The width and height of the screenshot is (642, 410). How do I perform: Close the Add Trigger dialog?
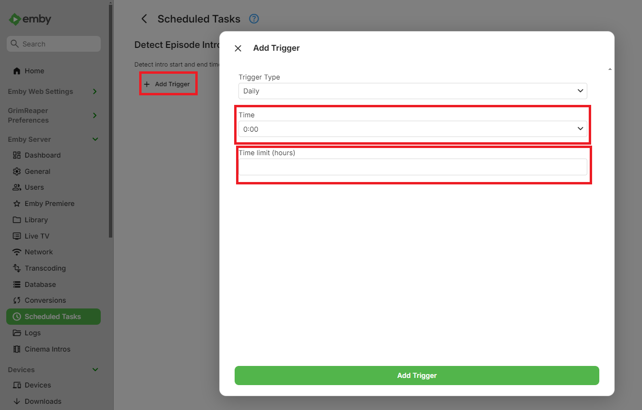[x=238, y=48]
